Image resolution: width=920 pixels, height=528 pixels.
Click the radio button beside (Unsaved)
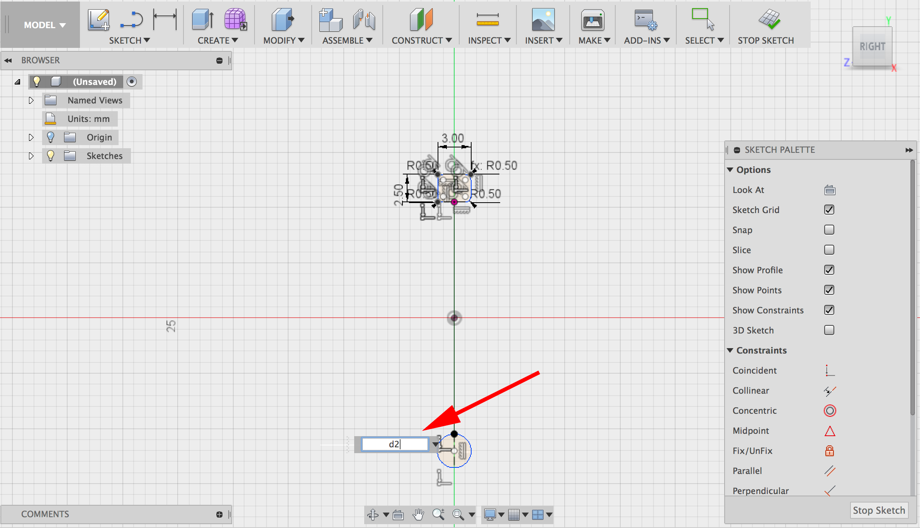click(132, 81)
